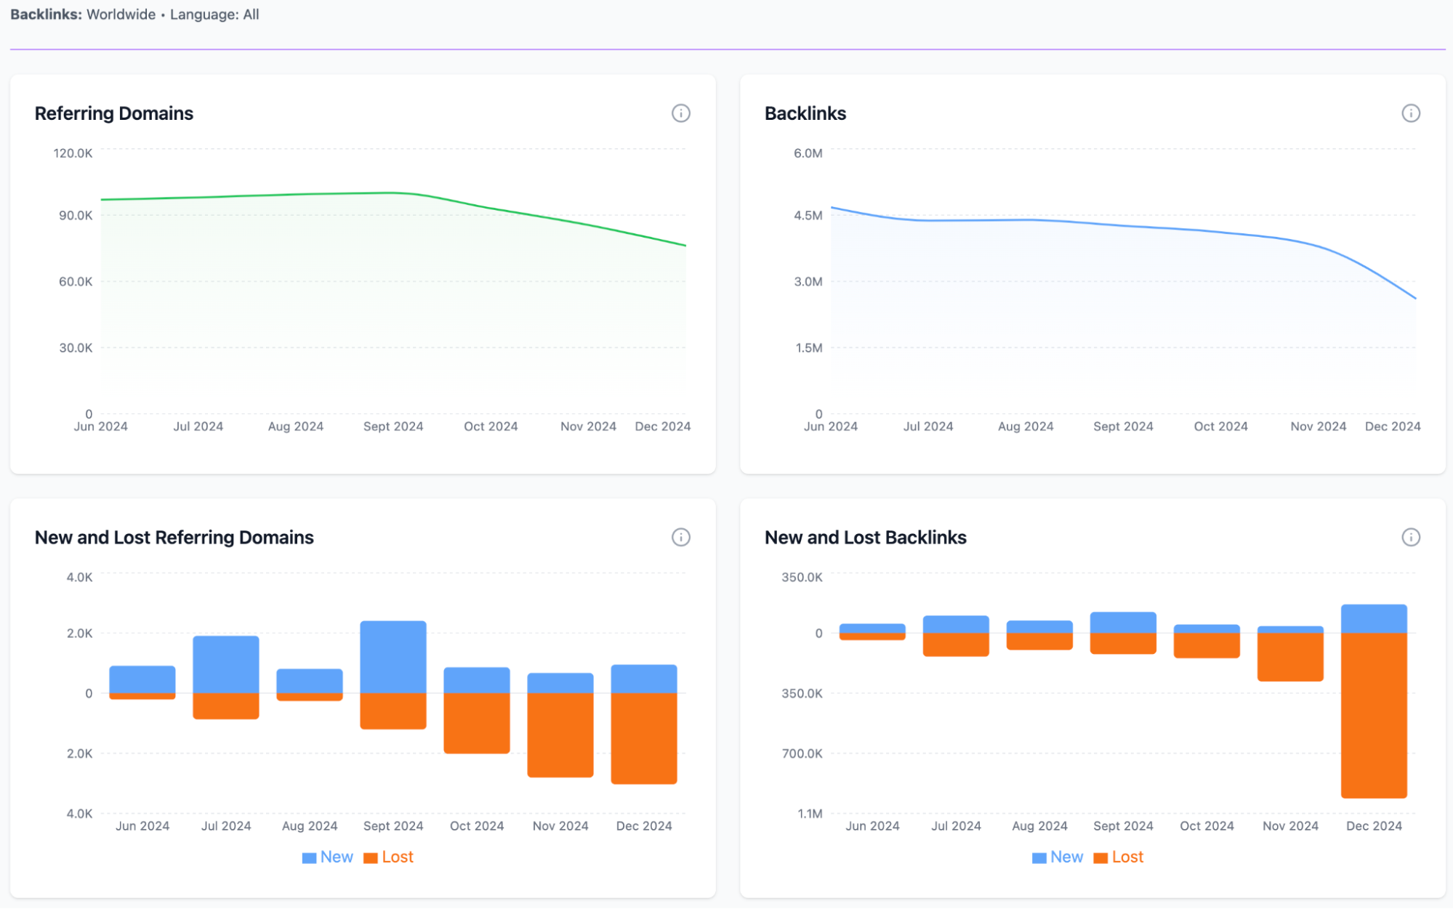The height and width of the screenshot is (909, 1453).
Task: Open the Referring Domains info tooltip
Action: [680, 113]
